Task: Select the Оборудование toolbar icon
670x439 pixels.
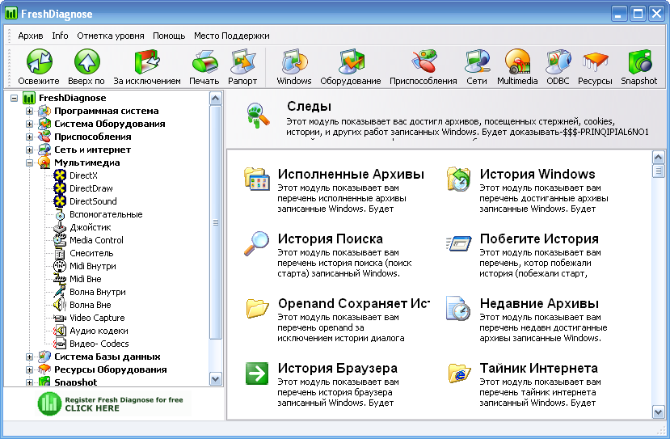Action: (351, 62)
